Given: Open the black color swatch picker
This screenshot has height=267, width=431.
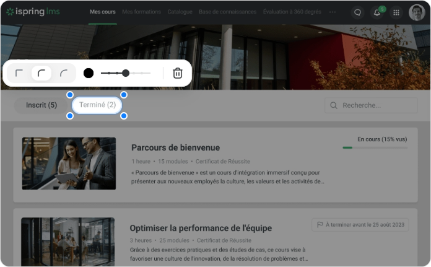Looking at the screenshot, I should pyautogui.click(x=89, y=73).
